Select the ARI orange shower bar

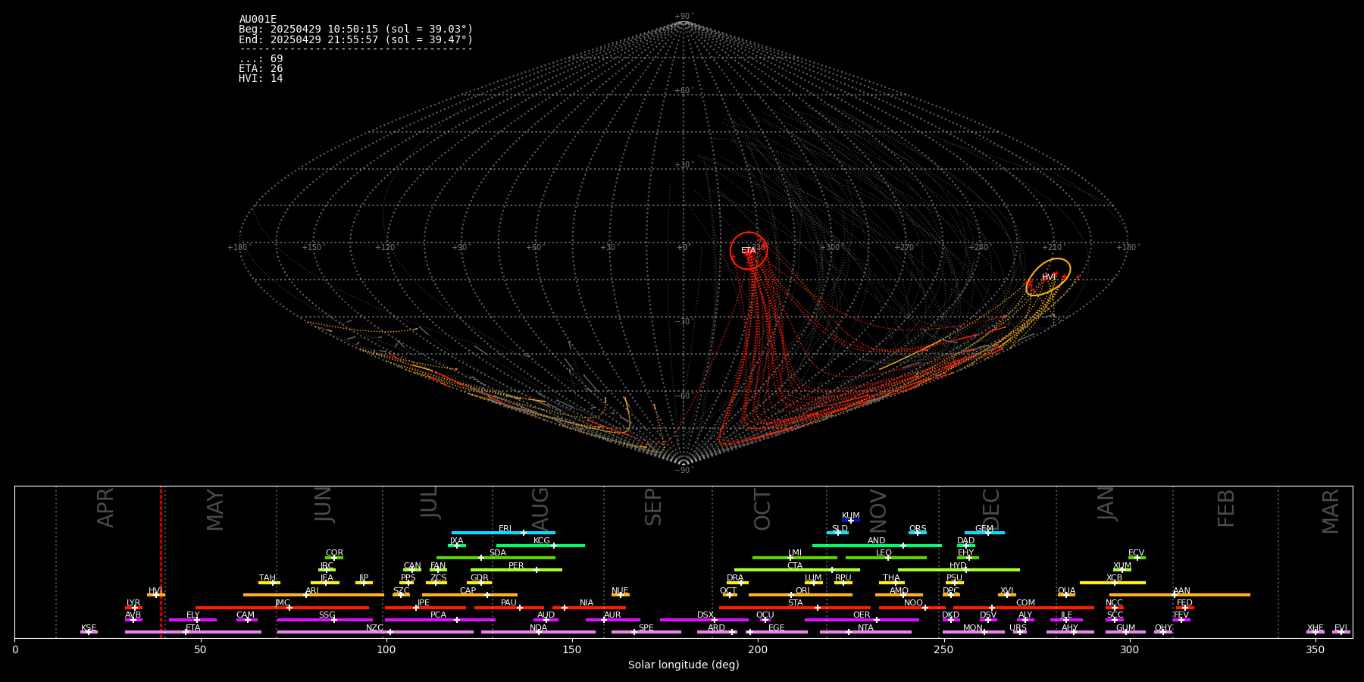[314, 595]
